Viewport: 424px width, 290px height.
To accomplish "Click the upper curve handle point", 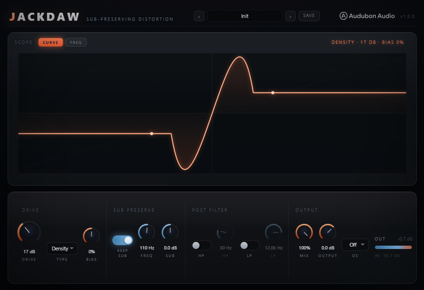I will tap(273, 93).
